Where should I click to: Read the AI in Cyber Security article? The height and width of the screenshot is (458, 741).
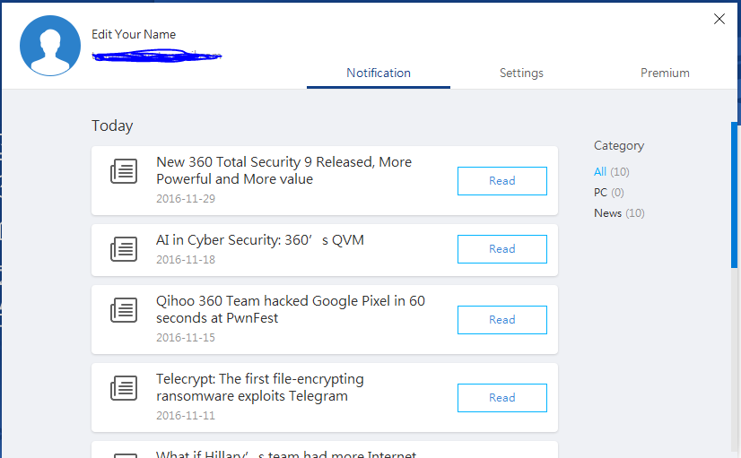click(x=501, y=249)
